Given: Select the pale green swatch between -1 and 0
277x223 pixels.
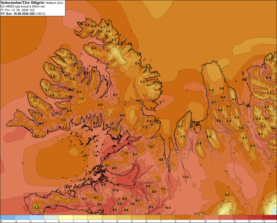Looking at the screenshot, I should 51,217.
